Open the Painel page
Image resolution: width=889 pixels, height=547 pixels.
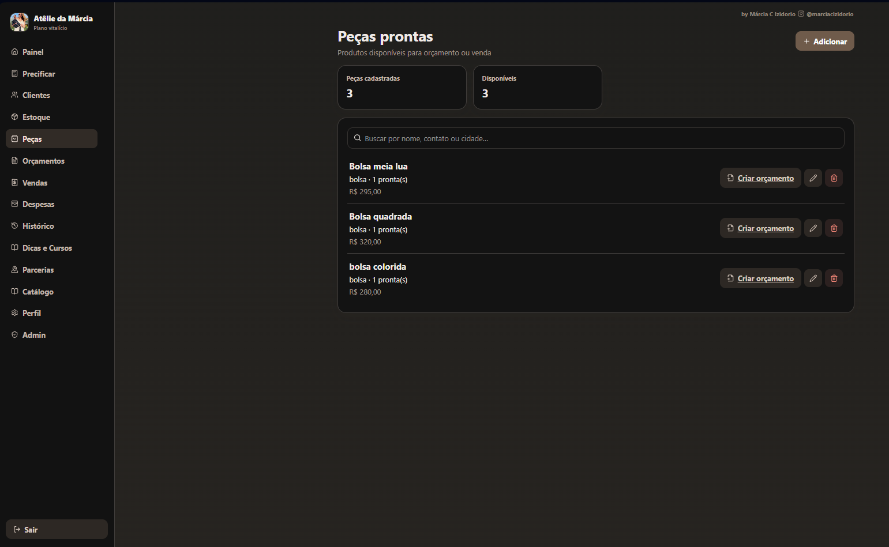tap(51, 52)
